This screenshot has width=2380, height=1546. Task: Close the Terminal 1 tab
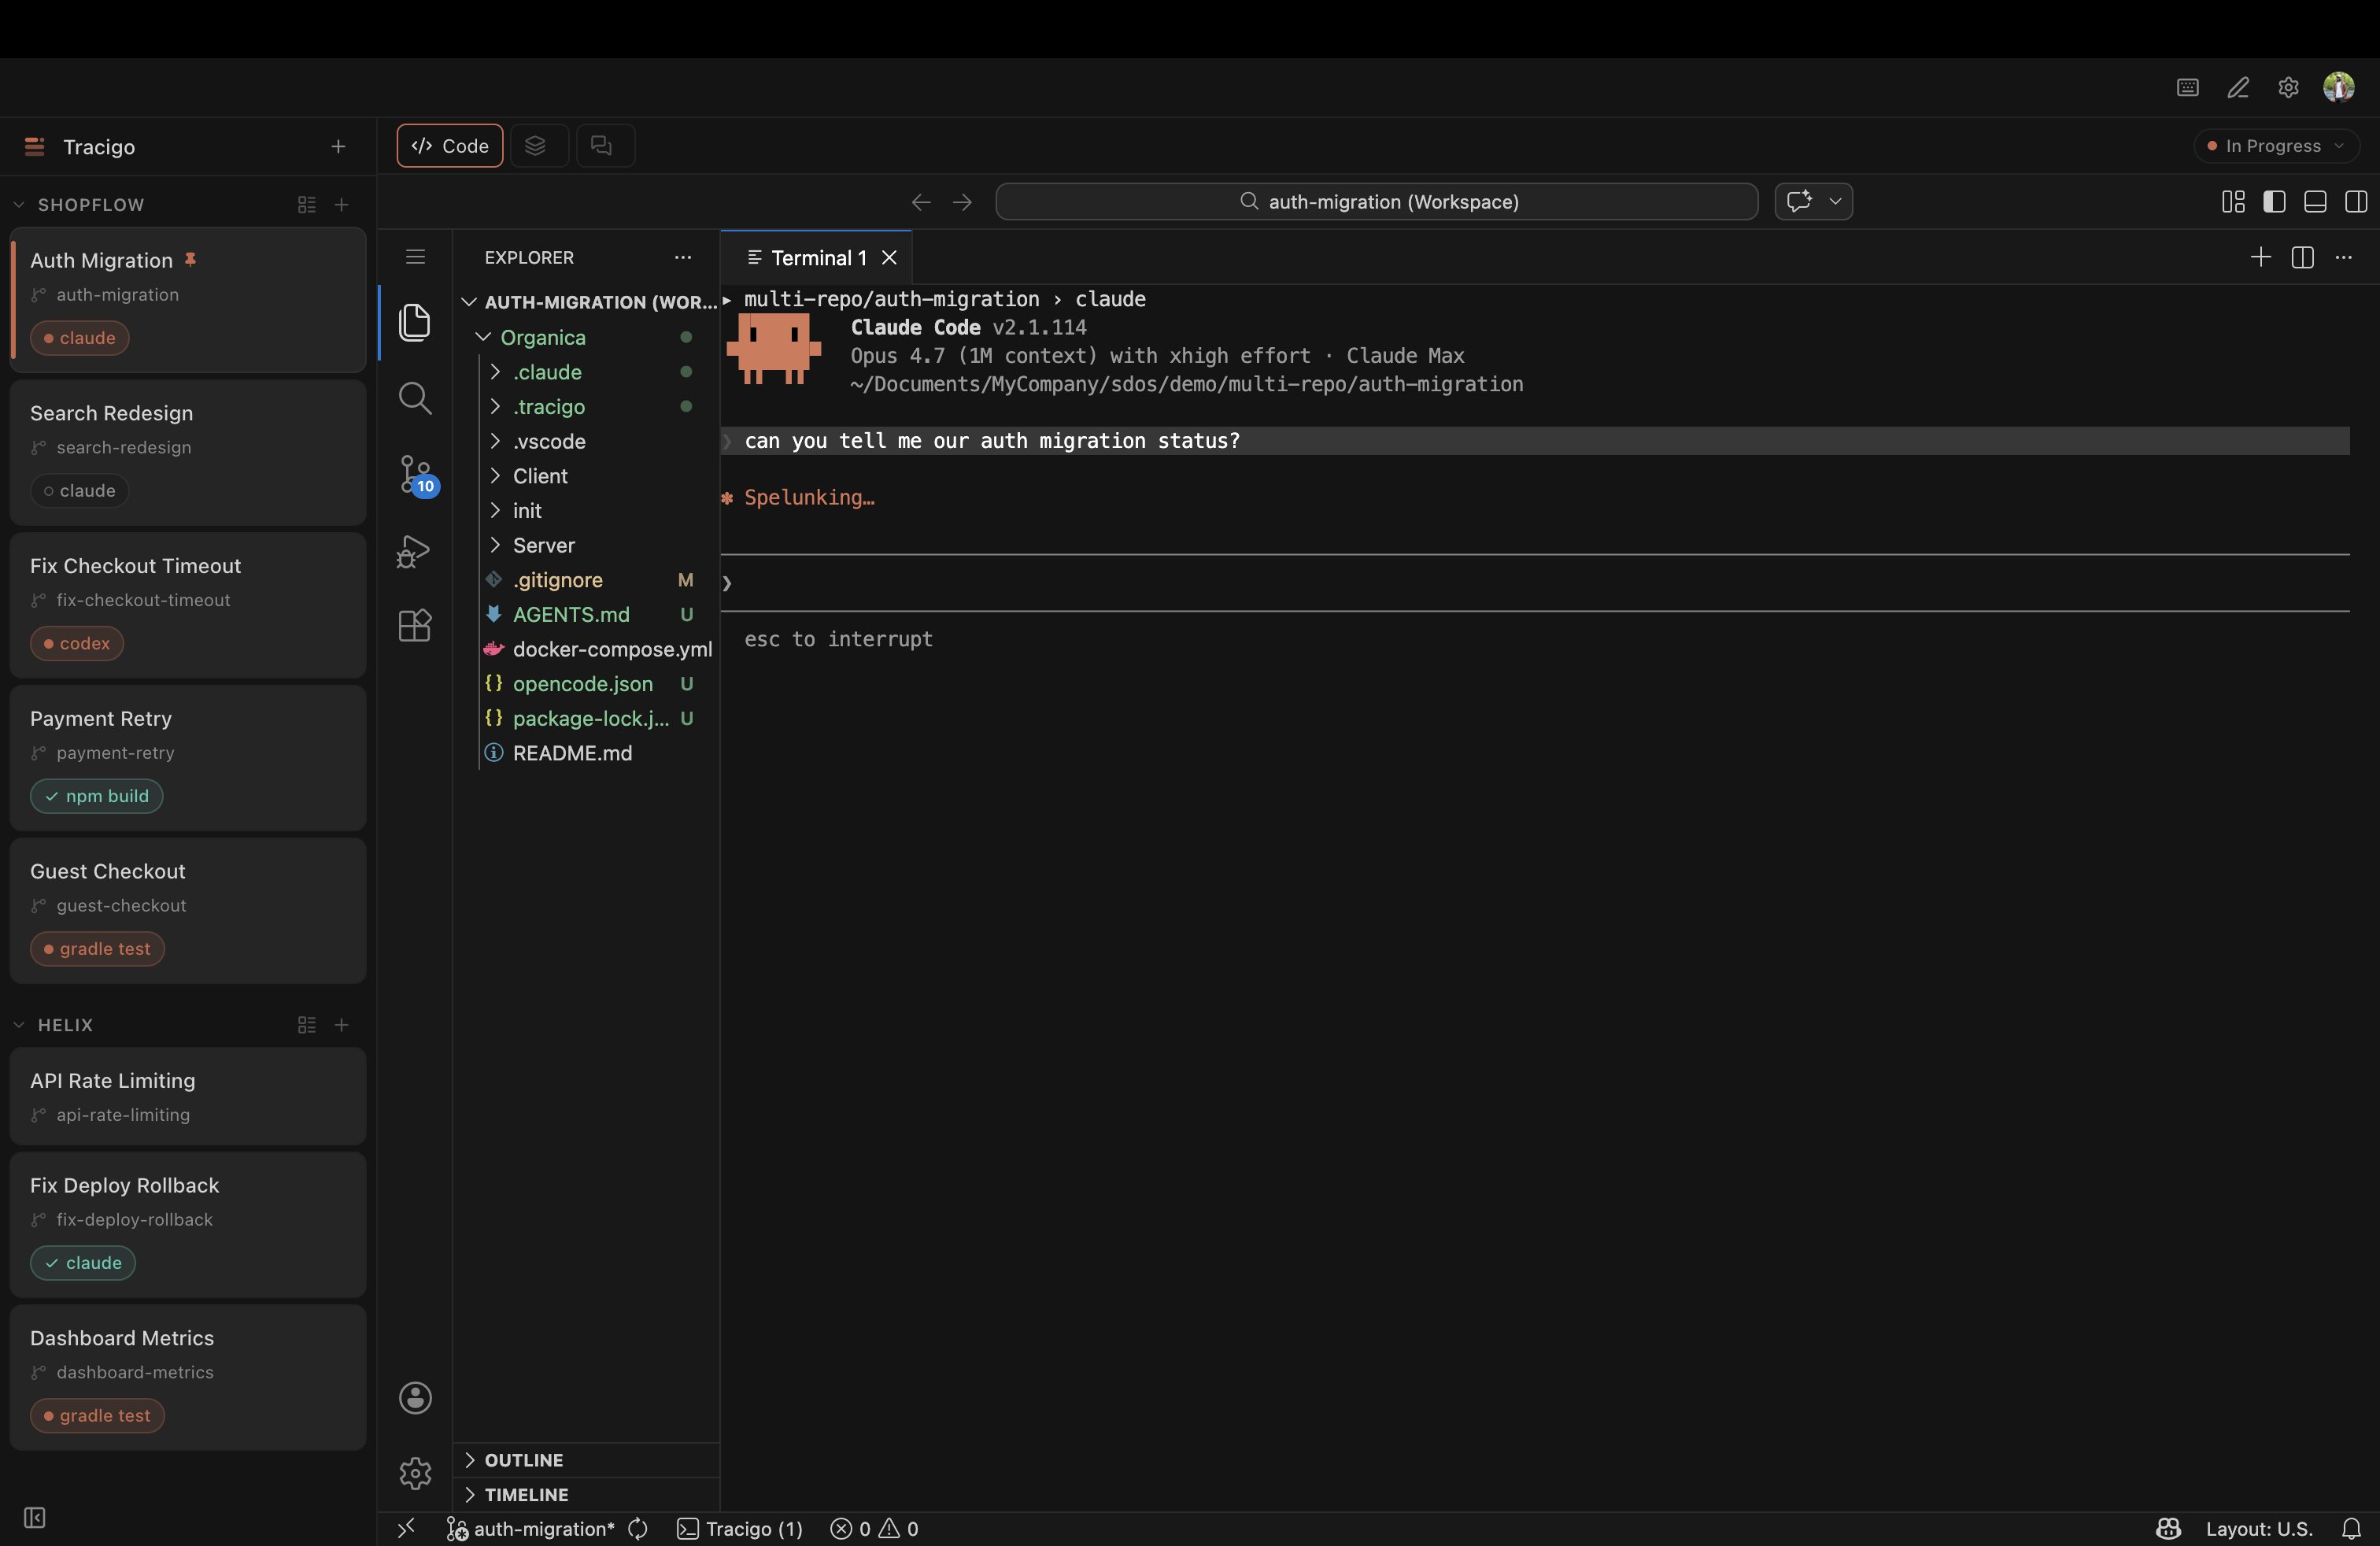click(889, 258)
